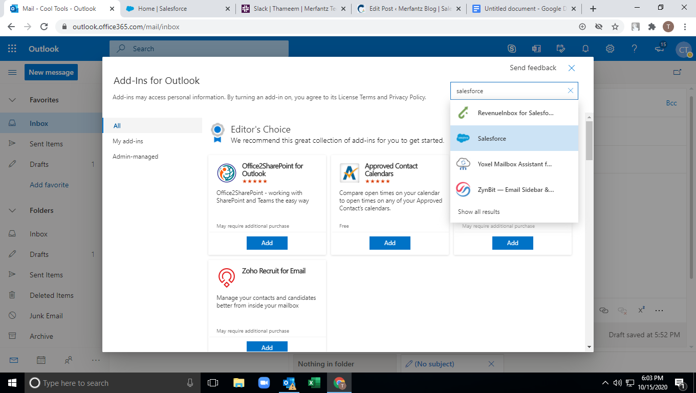696x393 pixels.
Task: Click the crossed-out eye icon in address bar
Action: (x=599, y=27)
